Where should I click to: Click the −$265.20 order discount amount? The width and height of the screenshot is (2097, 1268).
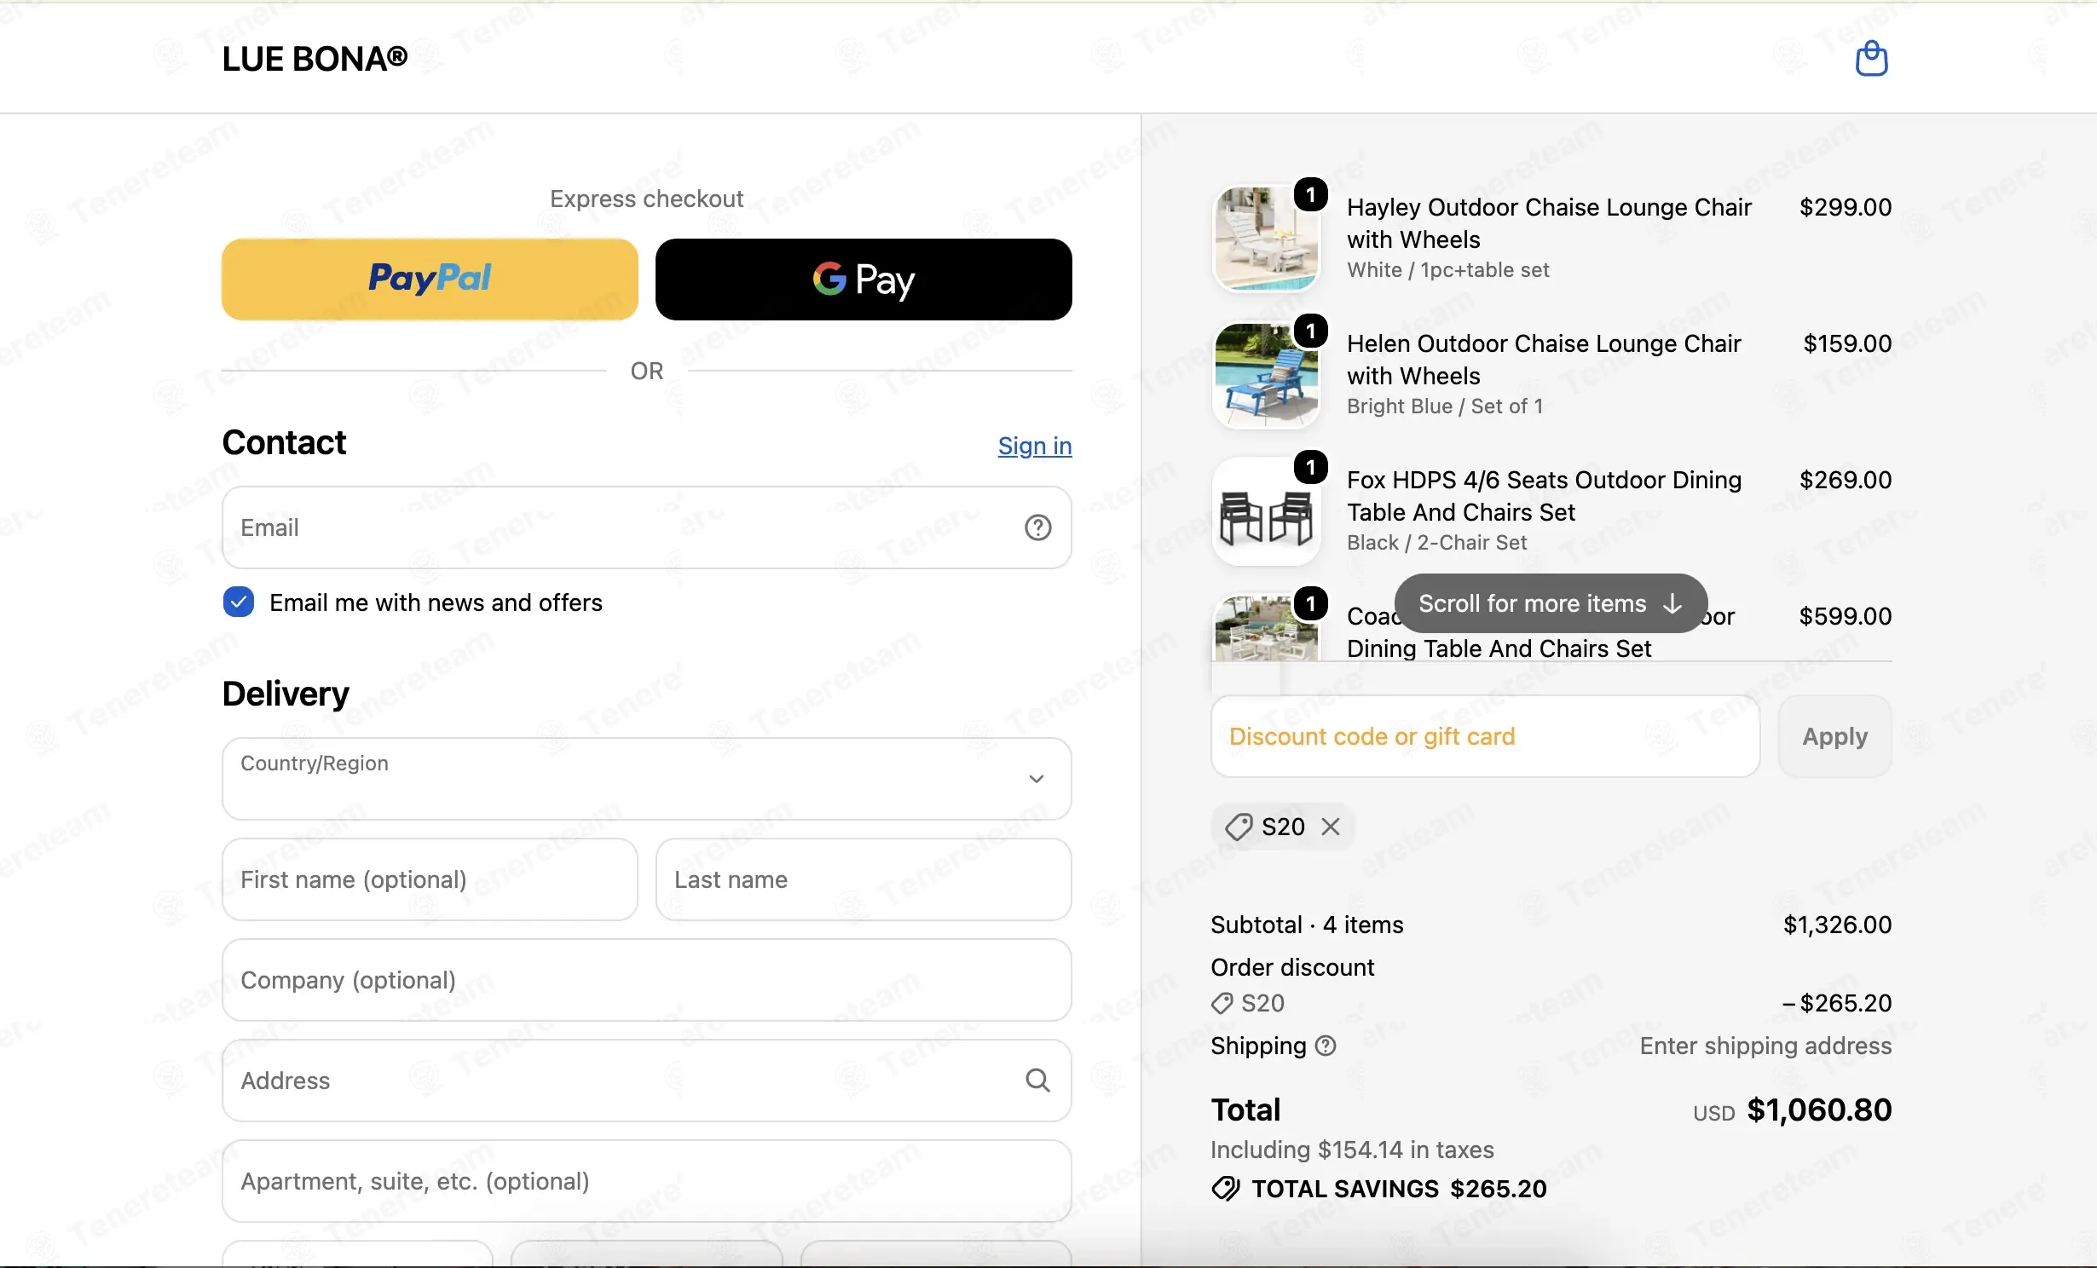coord(1837,1002)
